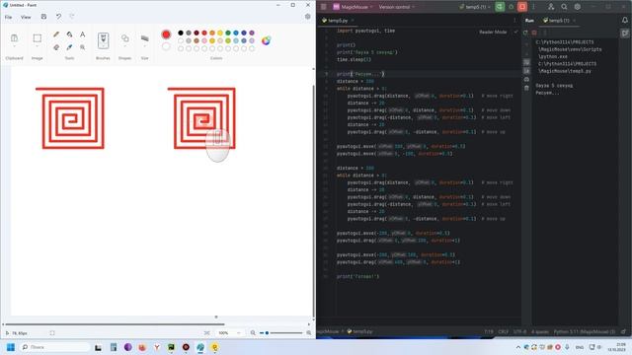Open the File menu in Paint
This screenshot has width=632, height=355.
point(8,17)
